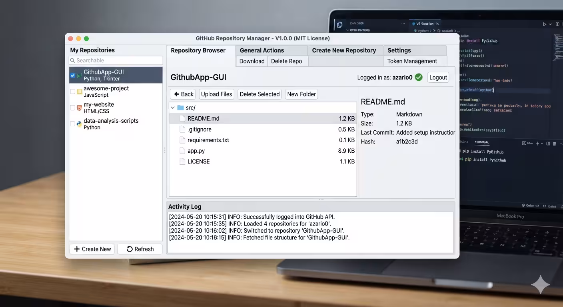Select the Download sub-tab

tap(252, 61)
